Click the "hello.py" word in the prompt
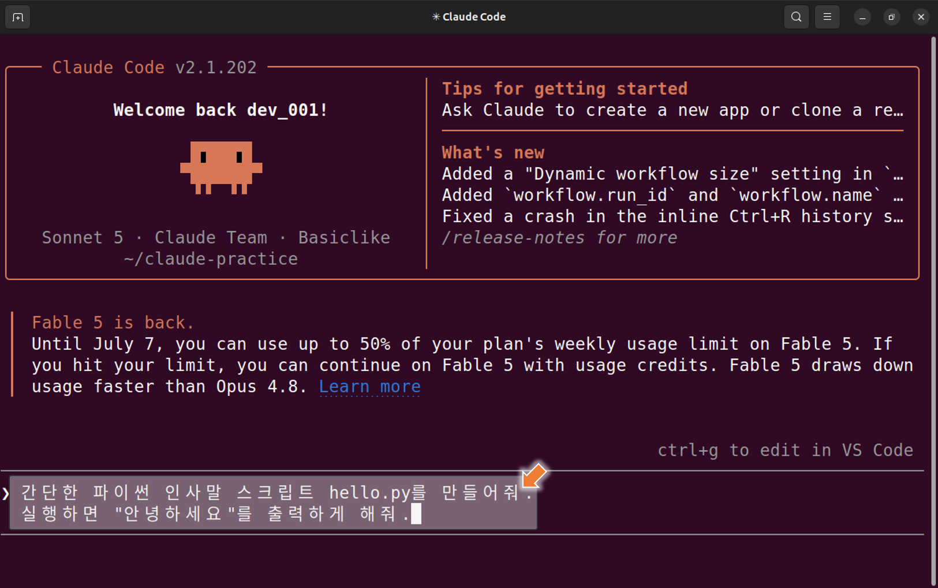This screenshot has height=588, width=938. click(x=370, y=493)
